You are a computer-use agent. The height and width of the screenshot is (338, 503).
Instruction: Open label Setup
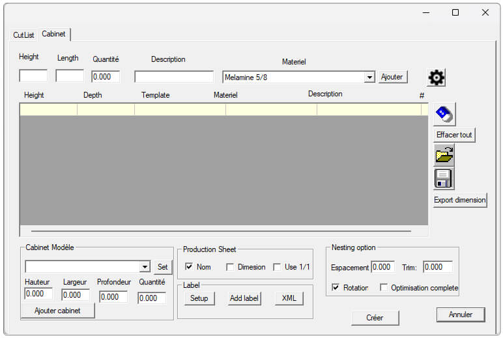tap(199, 298)
